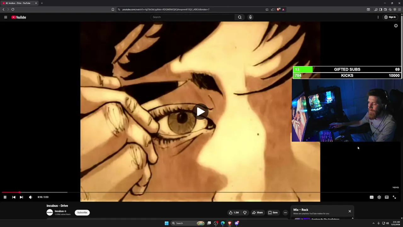Click share page icon in address bar
This screenshot has height=227, width=403.
272,9
